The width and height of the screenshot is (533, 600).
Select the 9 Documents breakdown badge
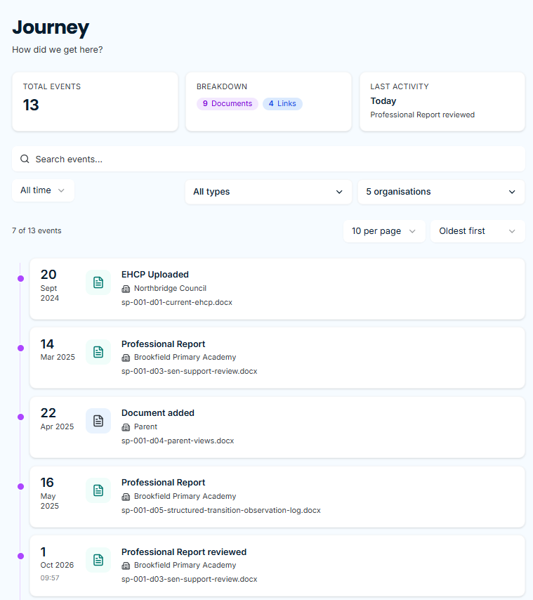tap(228, 104)
